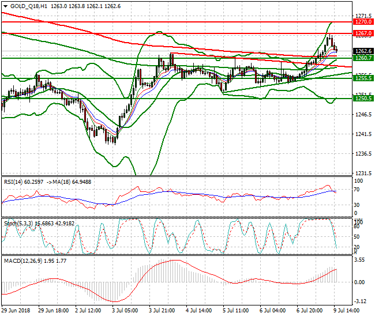Select the RSI 70 level value
This screenshot has width=375, height=317.
(357, 190)
